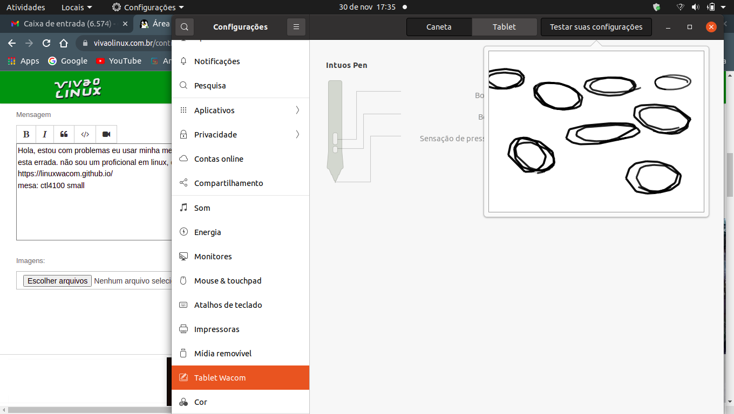Image resolution: width=734 pixels, height=414 pixels.
Task: Expand the Privacidade chevron
Action: pyautogui.click(x=297, y=135)
